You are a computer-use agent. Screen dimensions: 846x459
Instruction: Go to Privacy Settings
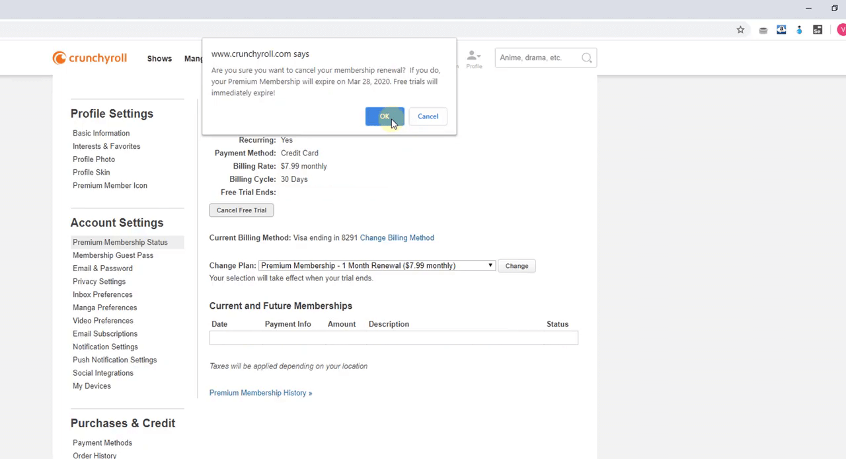[99, 282]
